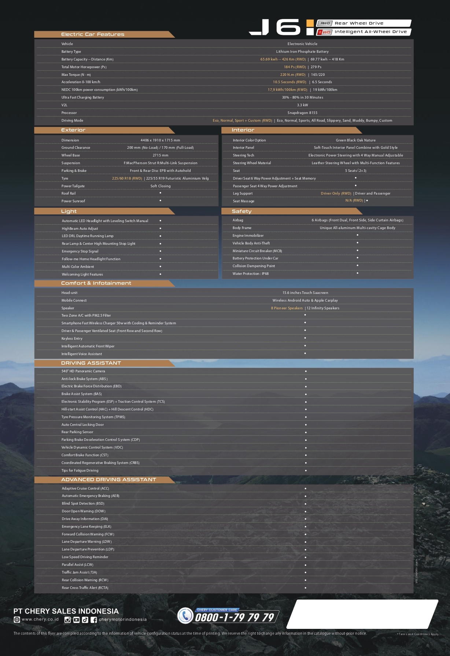The height and width of the screenshot is (656, 450).
Task: Click the 0800-1-79 79 79 customer care number
Action: coord(235,618)
